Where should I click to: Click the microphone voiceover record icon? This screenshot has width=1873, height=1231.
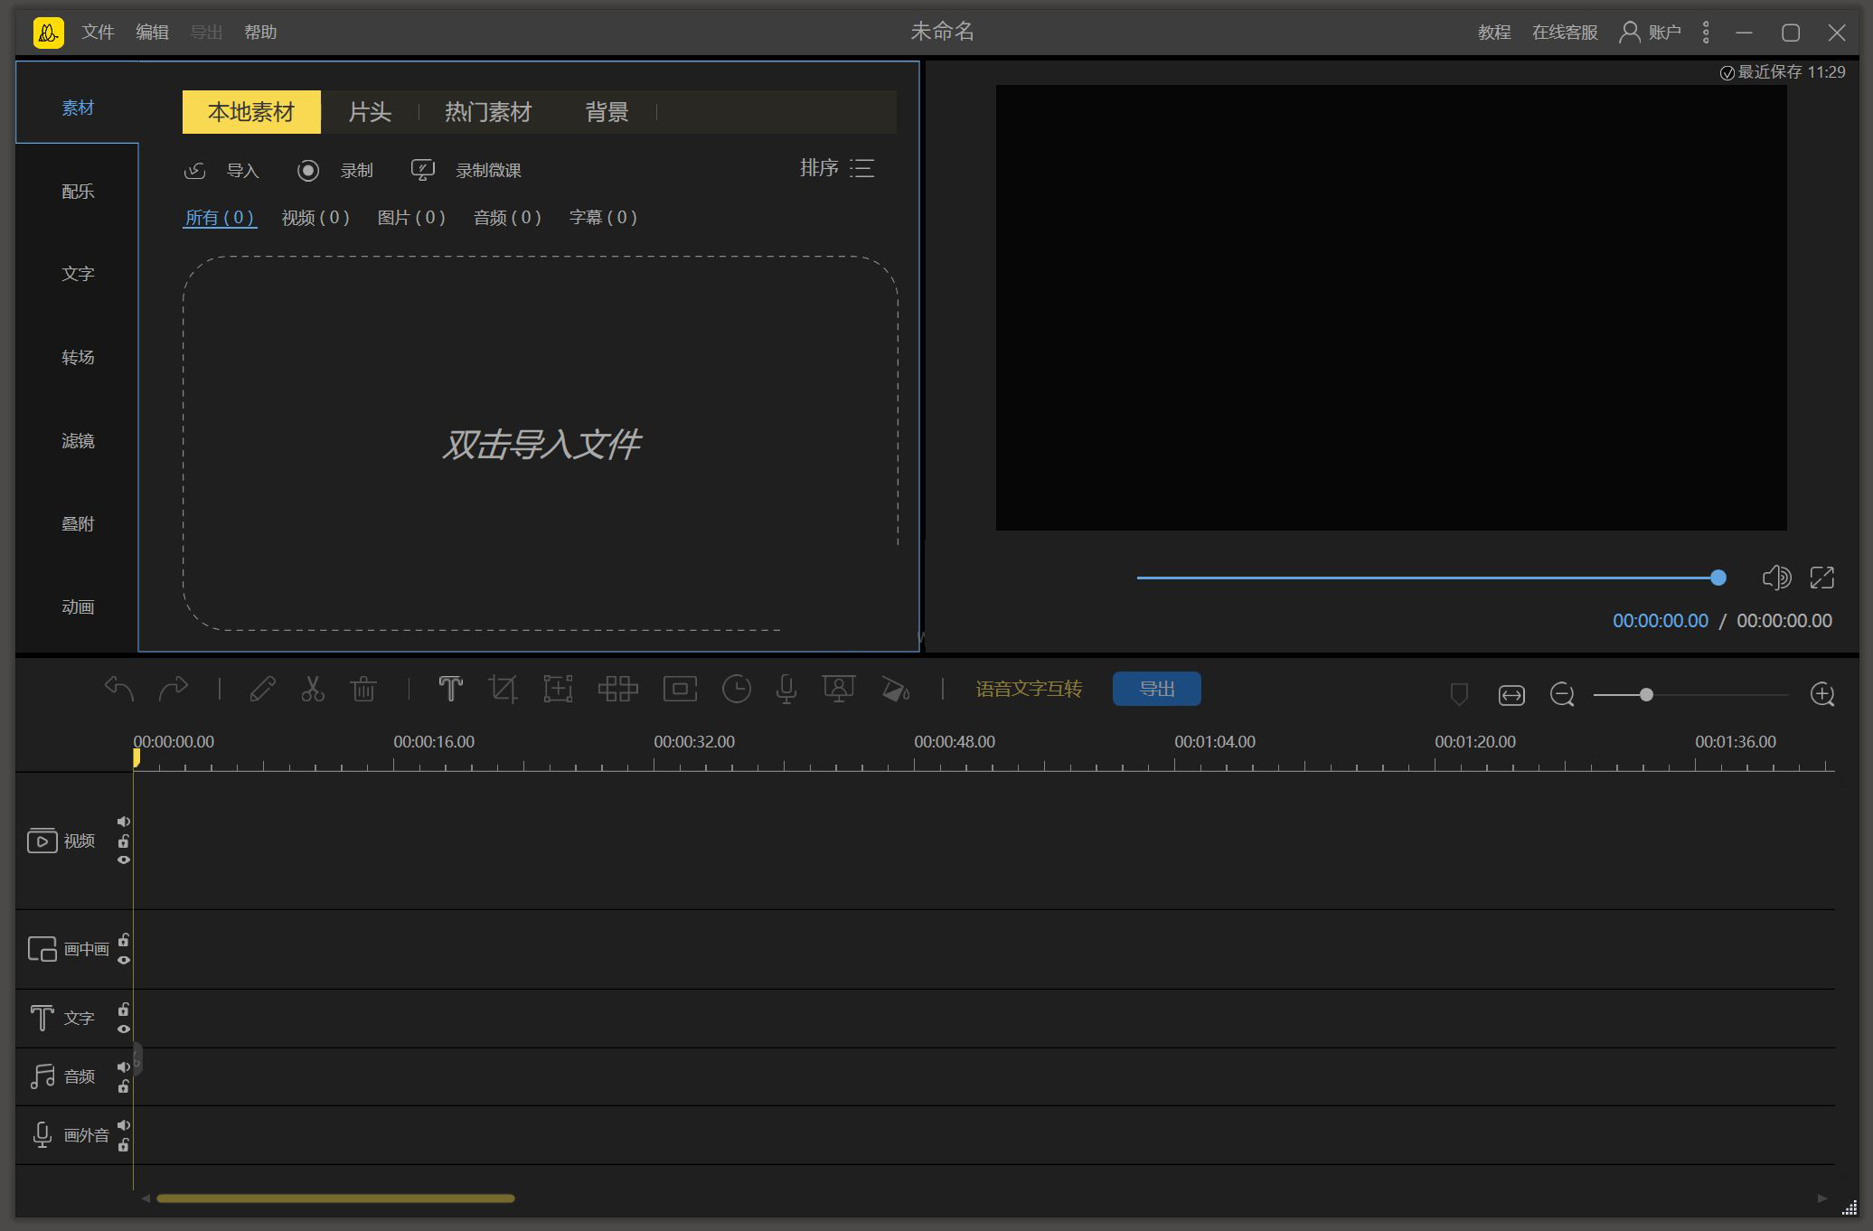click(786, 690)
